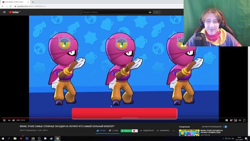Show hidden system tray icons chevron
250x141 pixels.
pos(223,139)
